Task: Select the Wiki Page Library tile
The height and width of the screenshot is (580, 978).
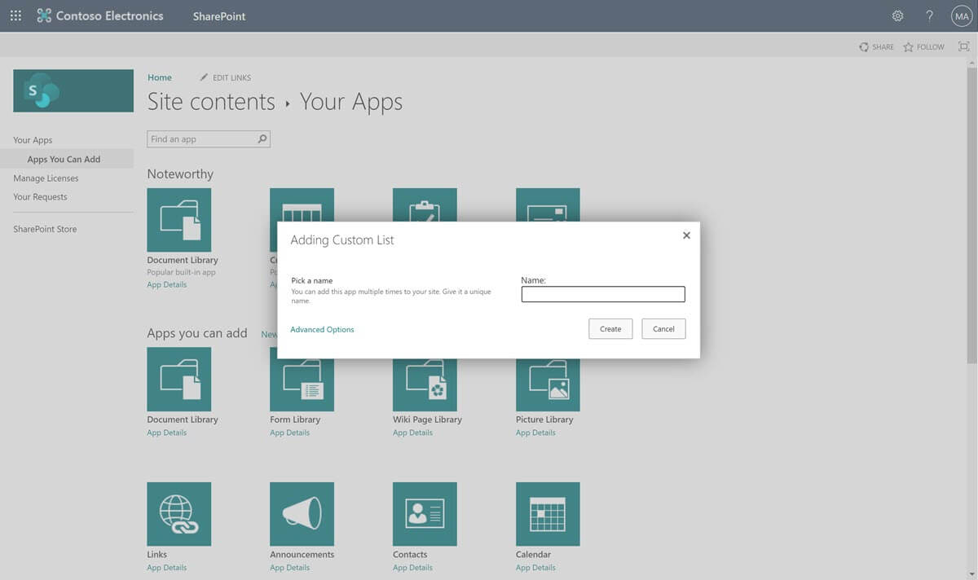Action: pos(425,384)
